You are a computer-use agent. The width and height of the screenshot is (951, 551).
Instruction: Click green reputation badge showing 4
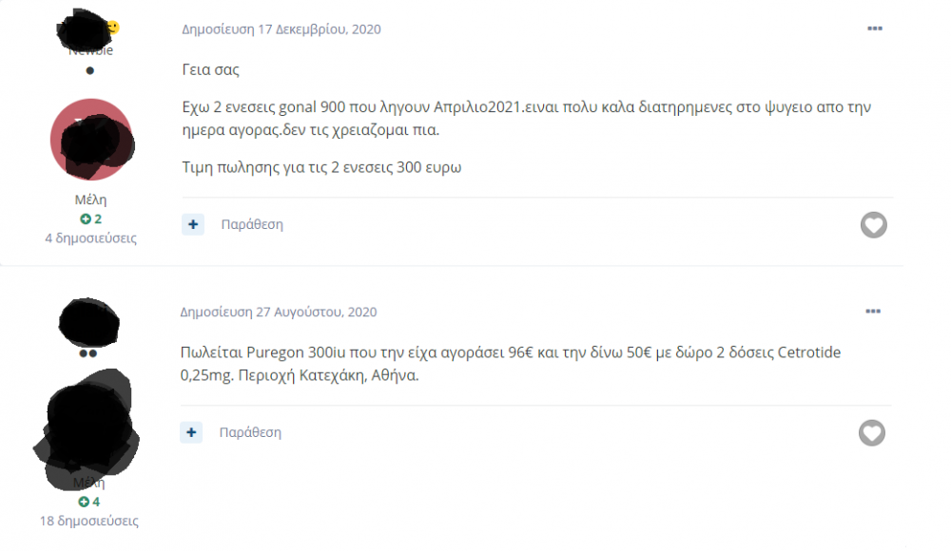click(x=89, y=502)
